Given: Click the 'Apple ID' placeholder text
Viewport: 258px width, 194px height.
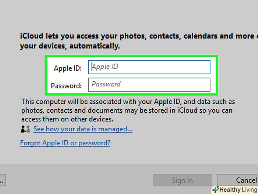Looking at the screenshot, I should pyautogui.click(x=105, y=66).
